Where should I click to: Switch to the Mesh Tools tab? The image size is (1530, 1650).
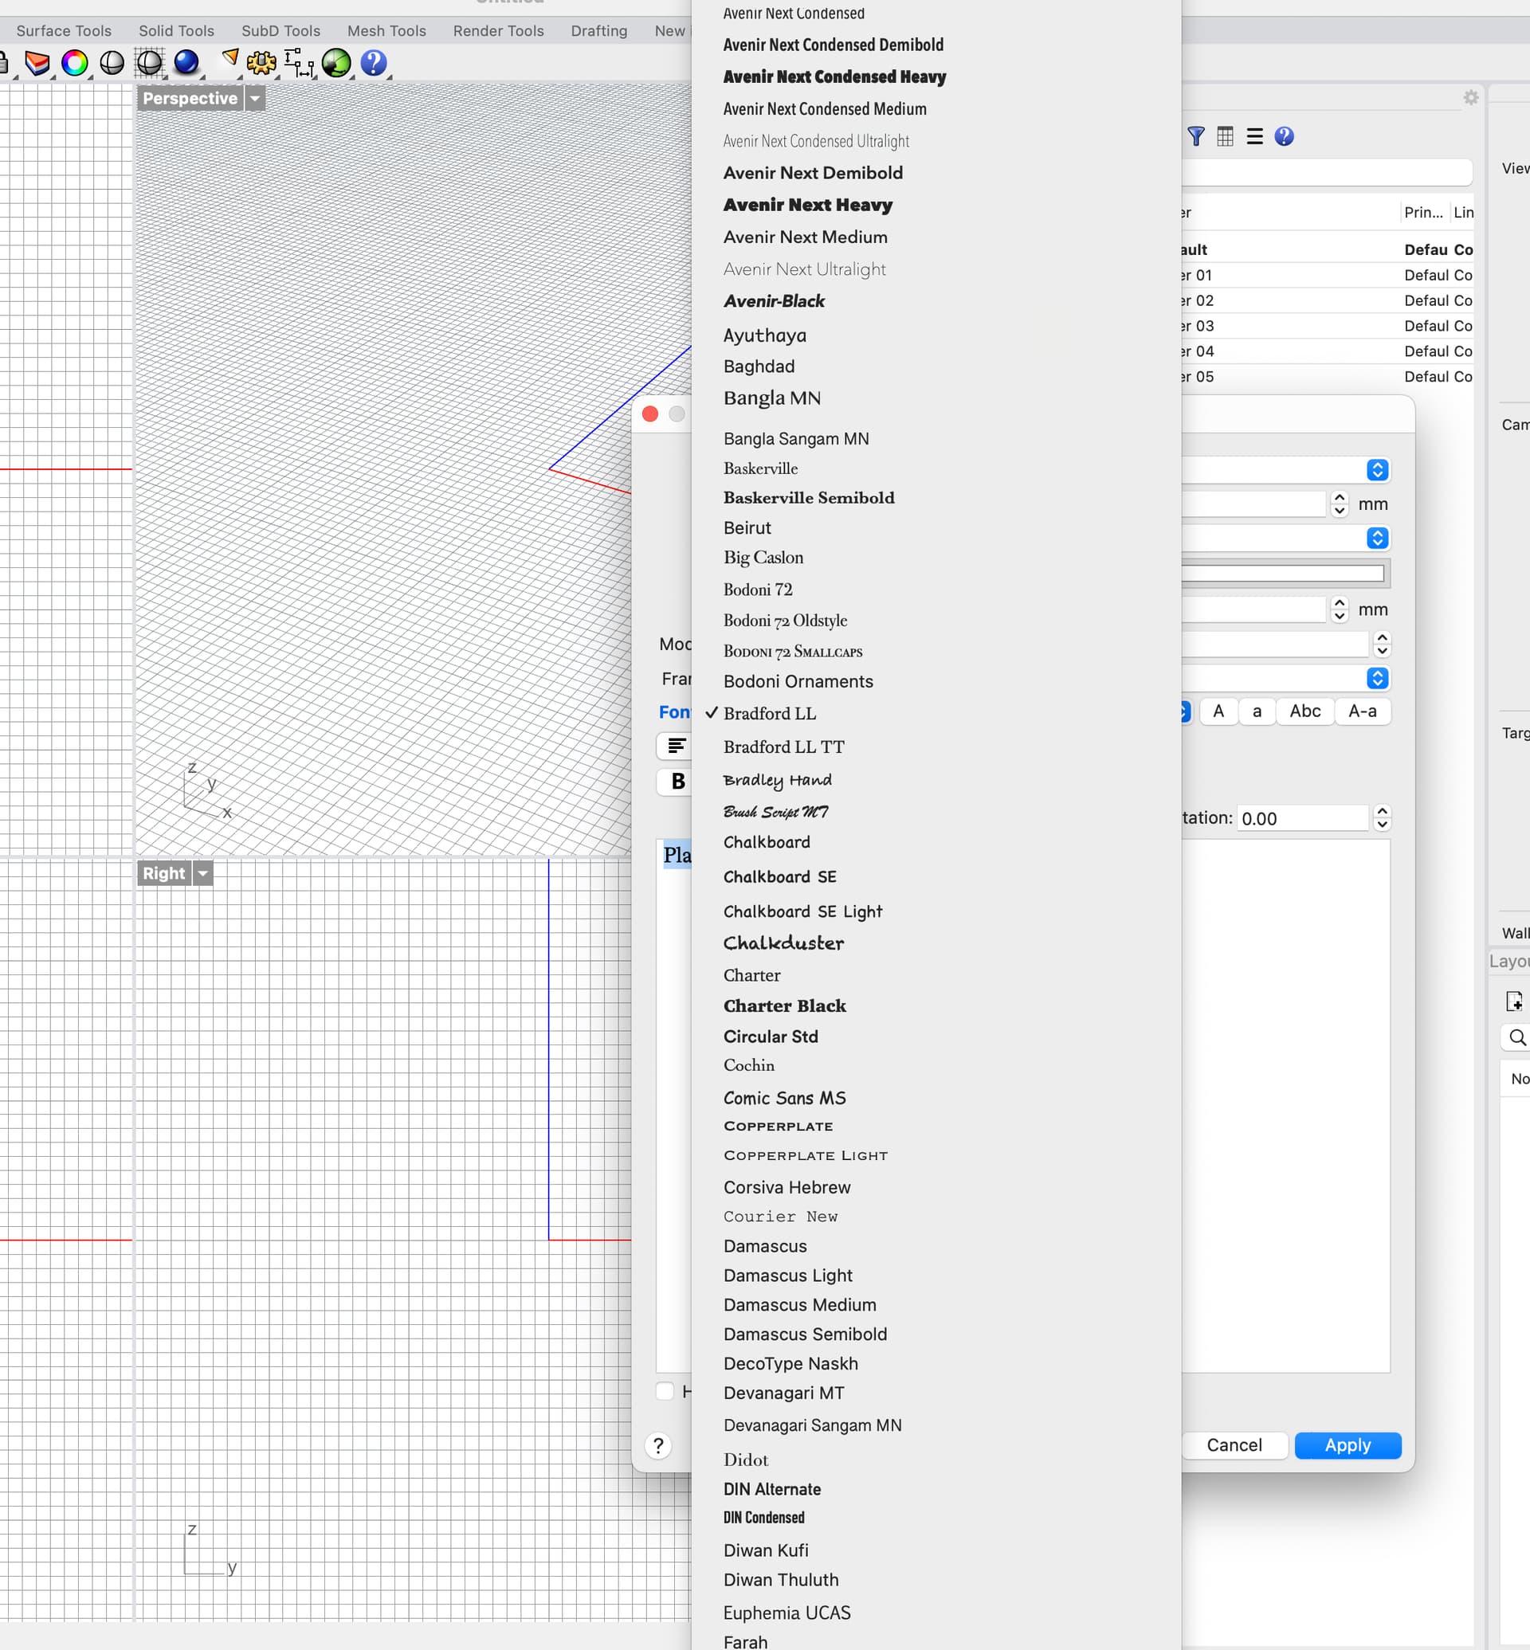pos(386,30)
